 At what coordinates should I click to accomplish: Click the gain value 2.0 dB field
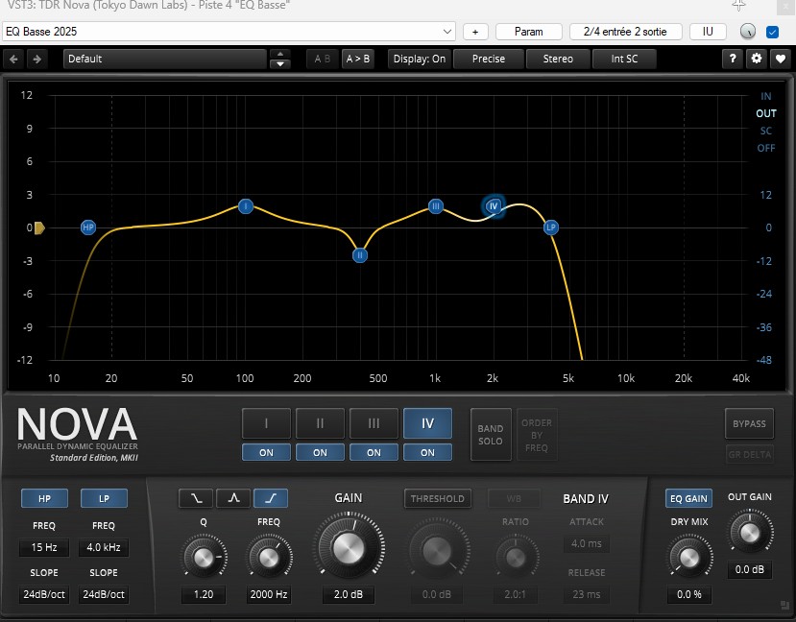tap(349, 594)
